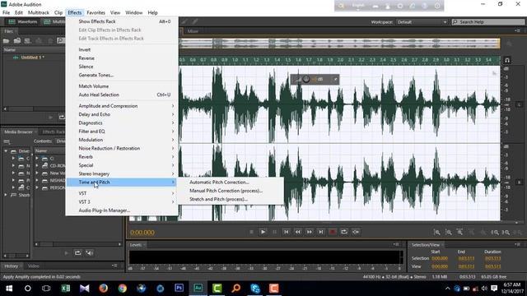Move playhead to previous marker
The height and width of the screenshot is (296, 527).
coord(286,232)
